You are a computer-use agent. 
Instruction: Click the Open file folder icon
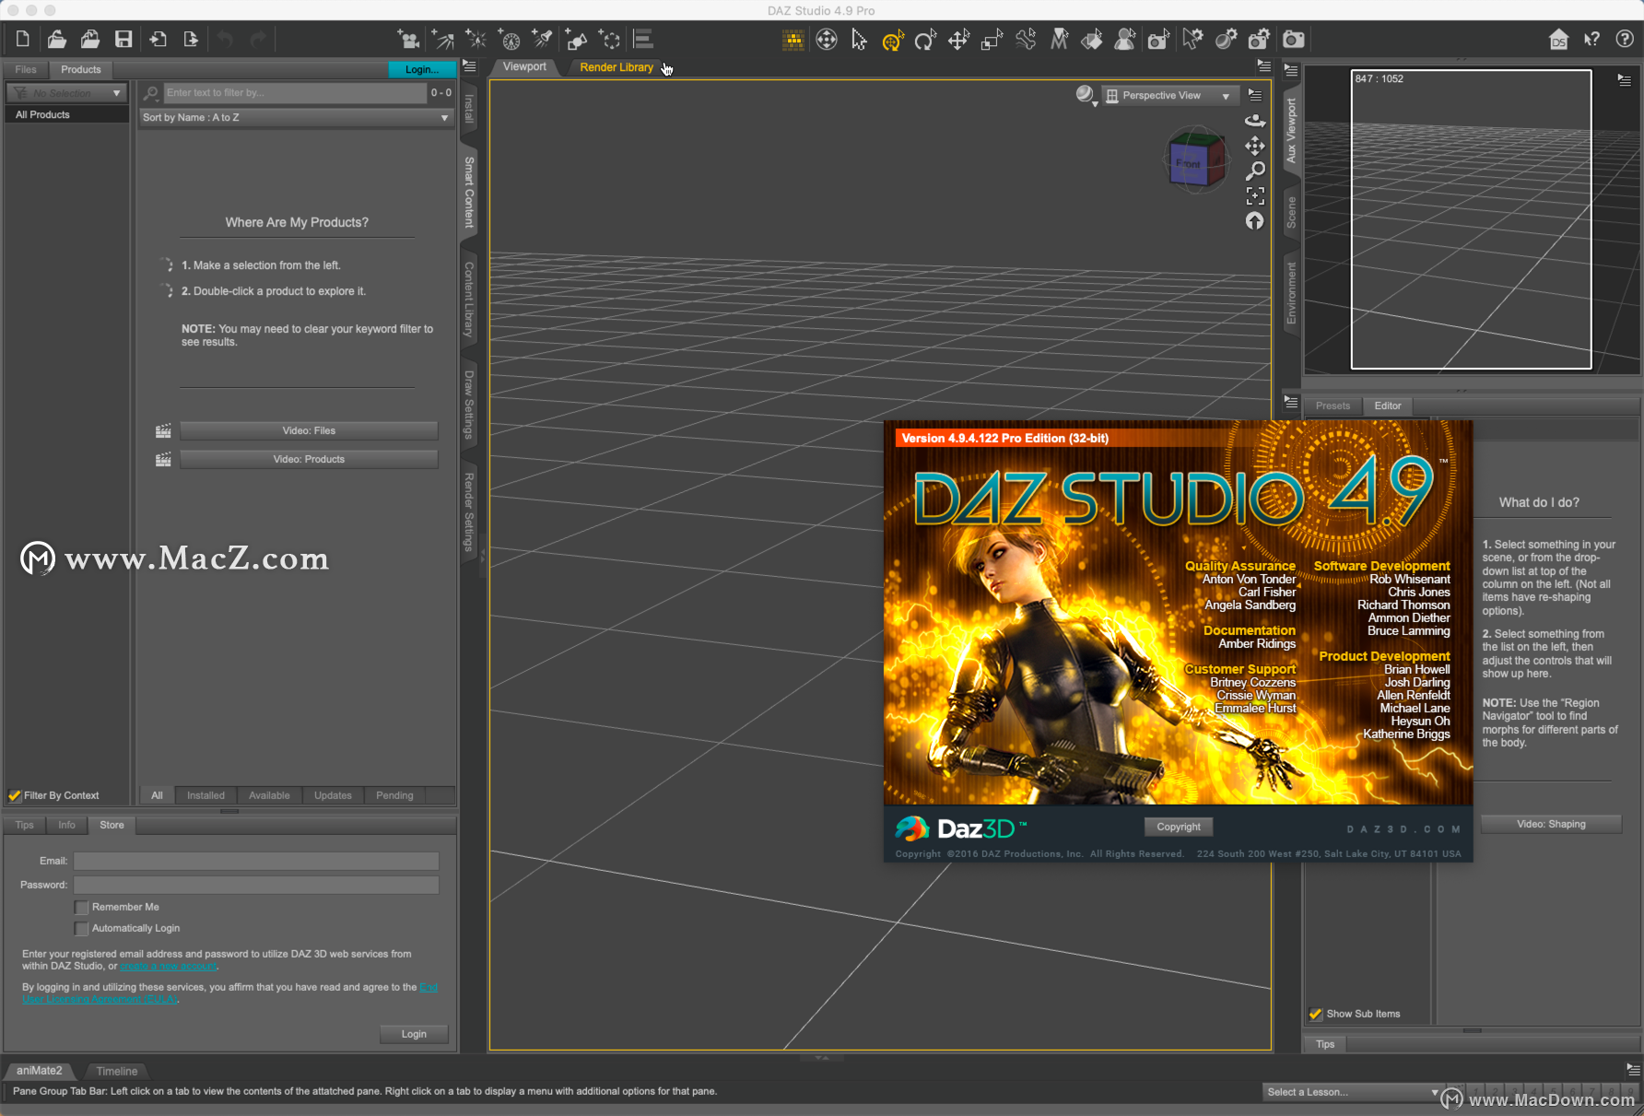click(56, 39)
